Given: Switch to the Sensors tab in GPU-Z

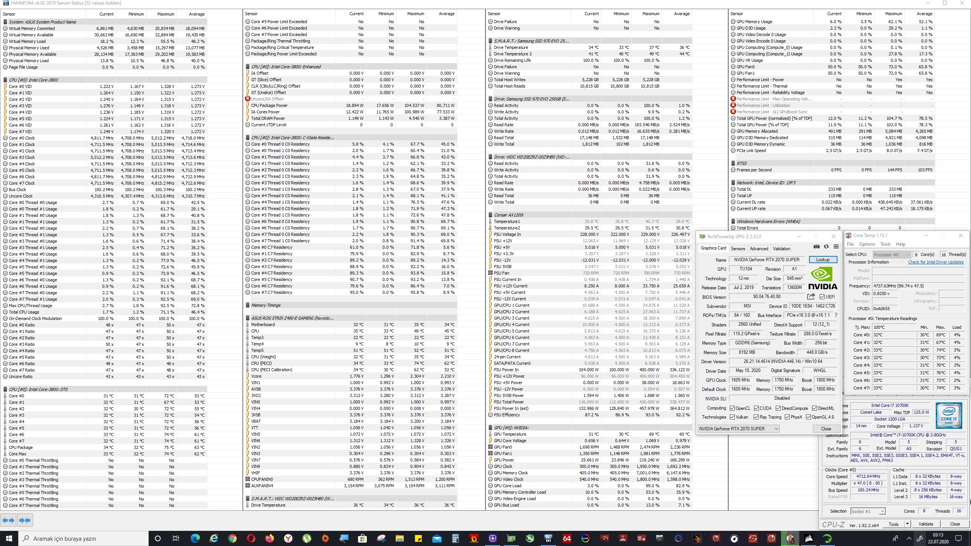Looking at the screenshot, I should (x=738, y=249).
